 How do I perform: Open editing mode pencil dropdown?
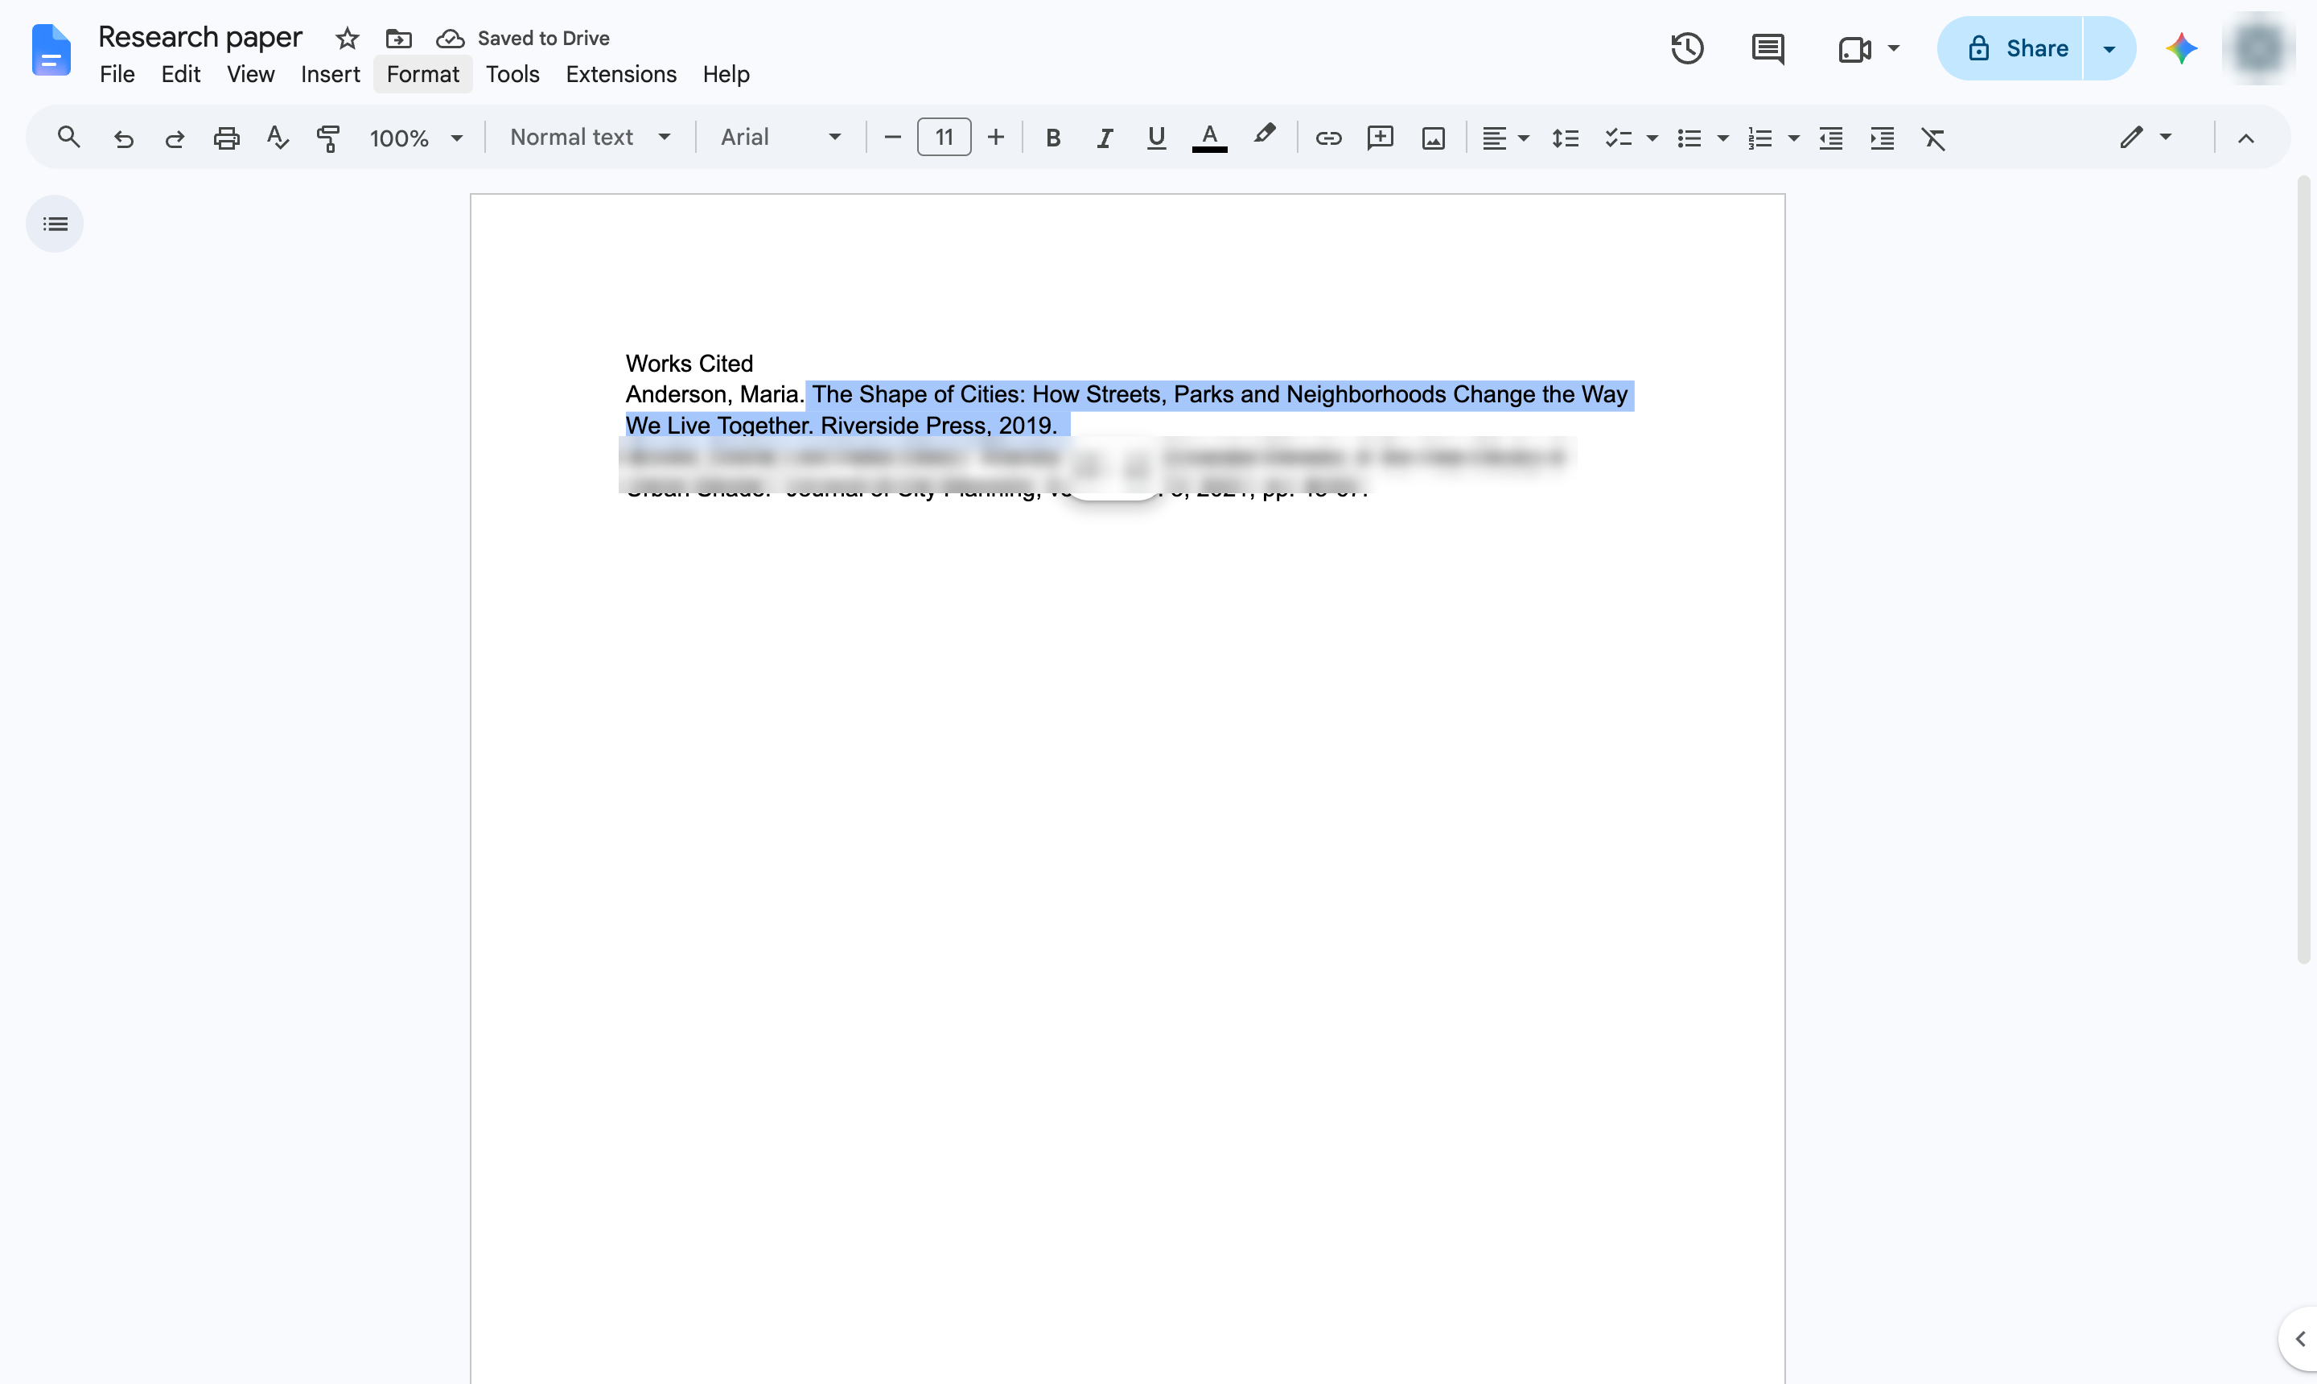click(2146, 138)
